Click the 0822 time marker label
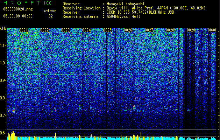 pyautogui.click(x=44, y=30)
